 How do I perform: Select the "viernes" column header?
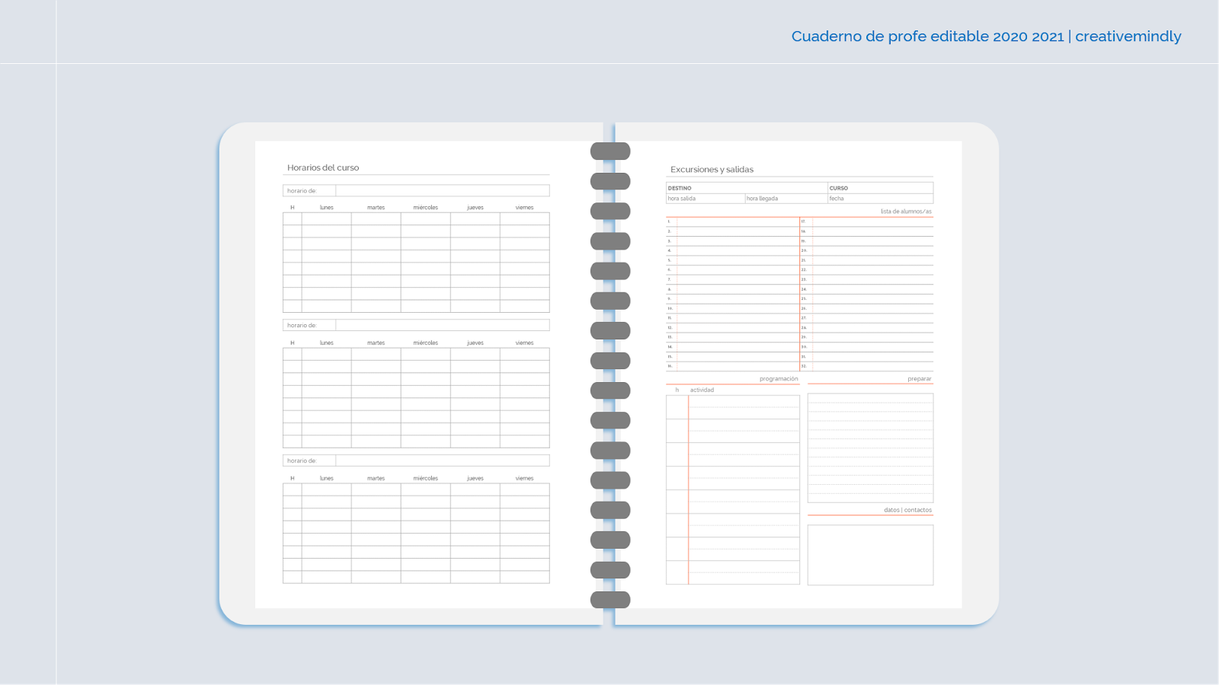(524, 206)
